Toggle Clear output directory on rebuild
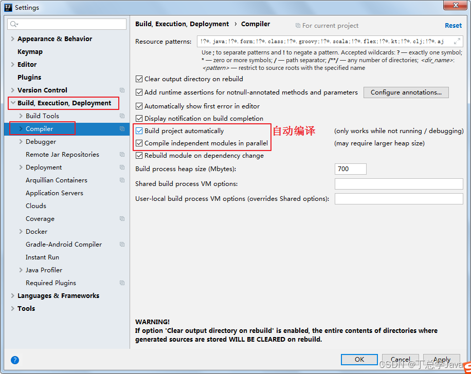The image size is (471, 374). (139, 79)
